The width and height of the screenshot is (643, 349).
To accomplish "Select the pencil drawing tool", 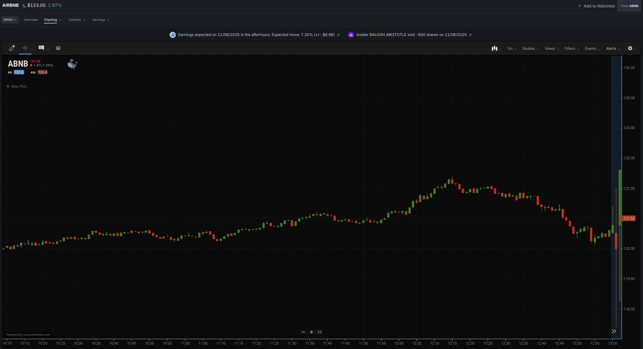I will pos(12,48).
